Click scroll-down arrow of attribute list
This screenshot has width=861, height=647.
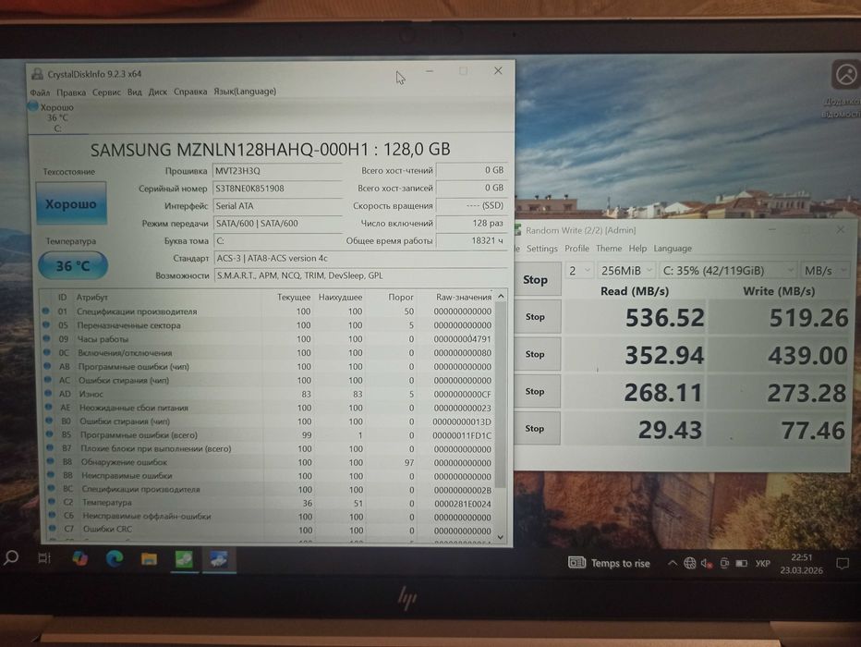click(x=501, y=537)
